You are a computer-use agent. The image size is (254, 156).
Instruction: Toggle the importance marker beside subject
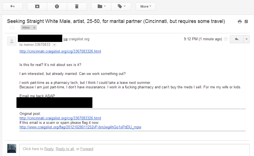[x=12, y=27]
